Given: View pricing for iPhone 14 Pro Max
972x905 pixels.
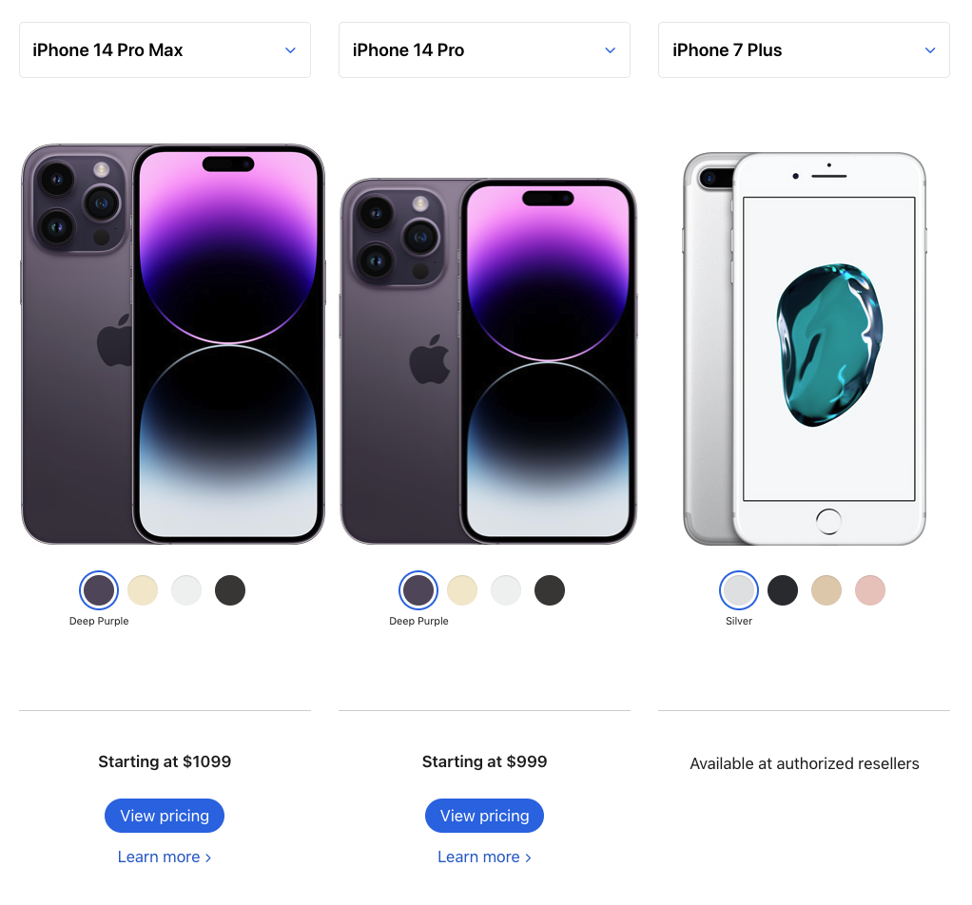Looking at the screenshot, I should [165, 816].
